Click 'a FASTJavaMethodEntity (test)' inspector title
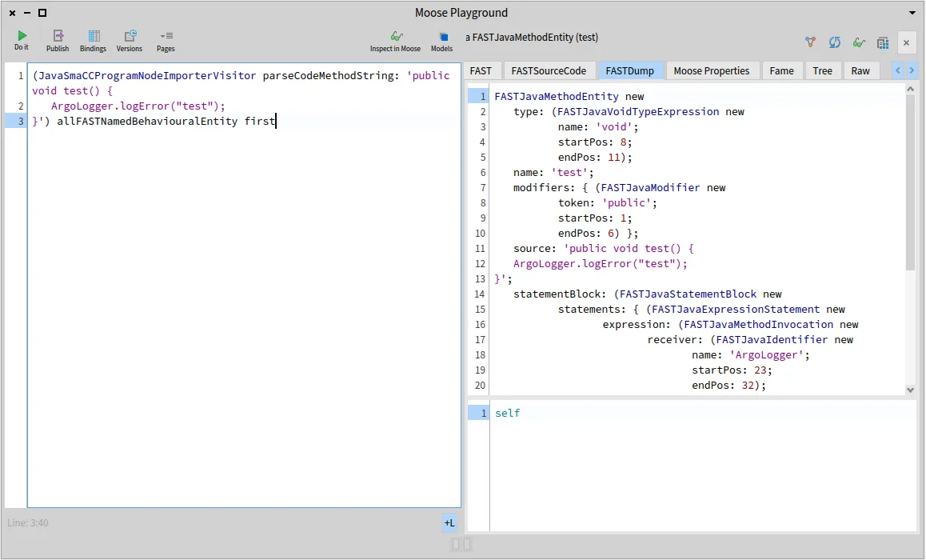Viewport: 926px width, 560px height. tap(532, 38)
